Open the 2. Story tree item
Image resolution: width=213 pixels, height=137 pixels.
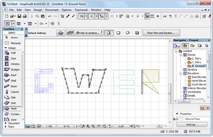194,58
